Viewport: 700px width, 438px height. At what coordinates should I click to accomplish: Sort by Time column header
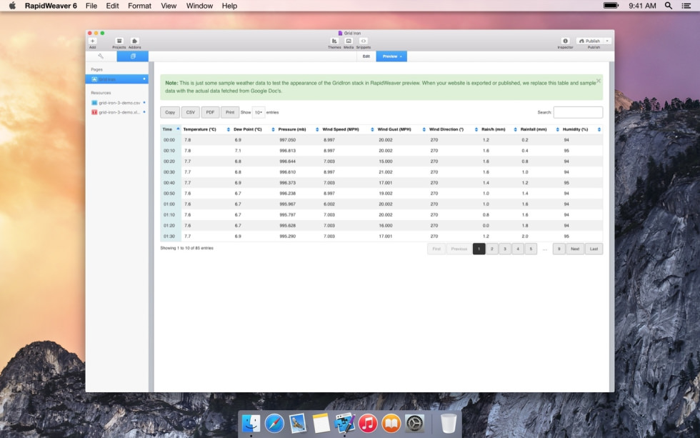171,129
